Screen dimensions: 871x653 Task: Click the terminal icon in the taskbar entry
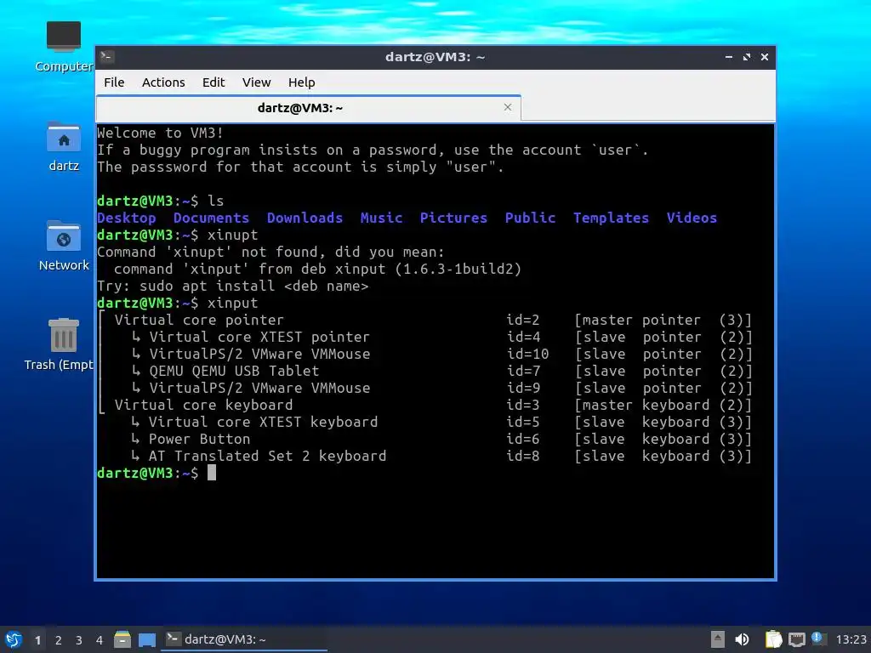[x=173, y=639]
